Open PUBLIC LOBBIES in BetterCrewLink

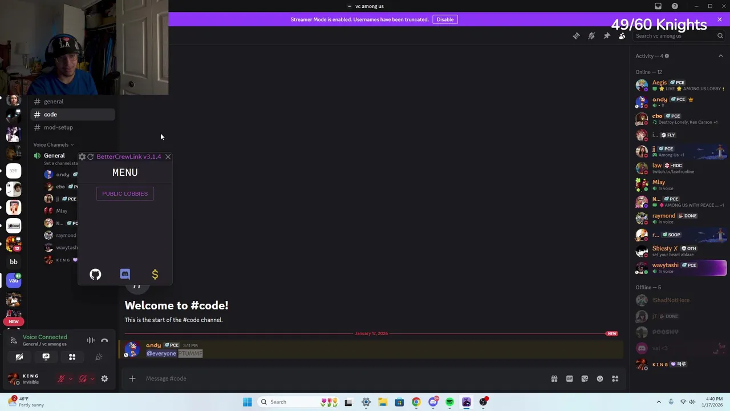point(125,194)
